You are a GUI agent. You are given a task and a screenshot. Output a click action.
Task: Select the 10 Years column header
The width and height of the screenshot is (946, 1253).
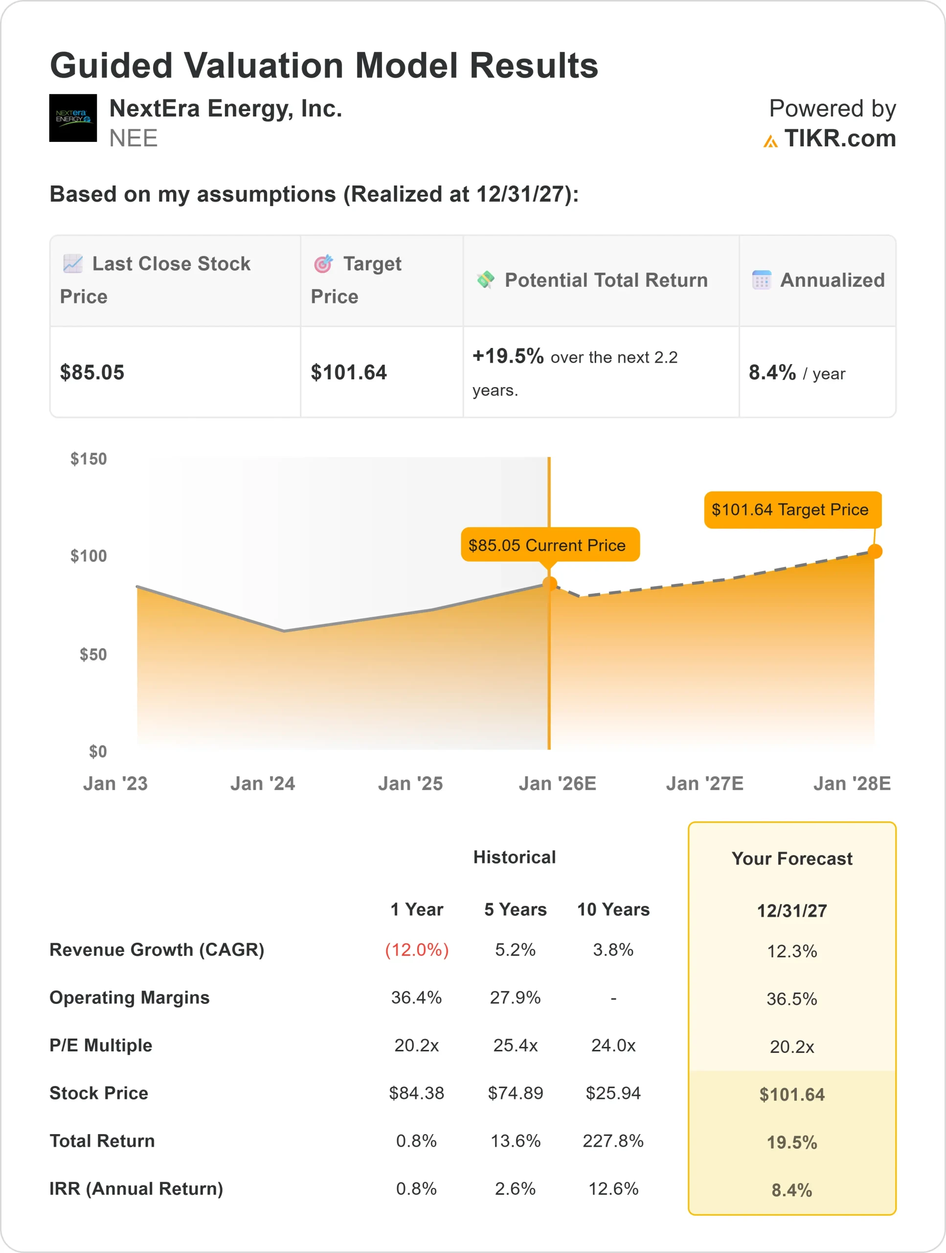(x=613, y=909)
